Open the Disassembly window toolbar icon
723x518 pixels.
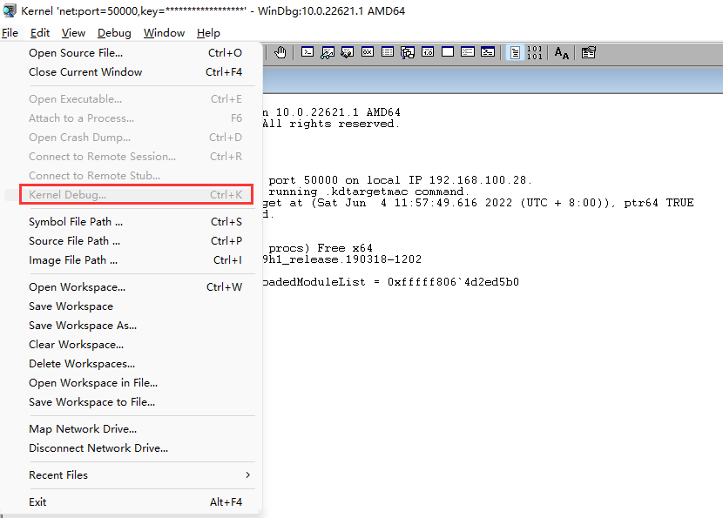[x=428, y=52]
